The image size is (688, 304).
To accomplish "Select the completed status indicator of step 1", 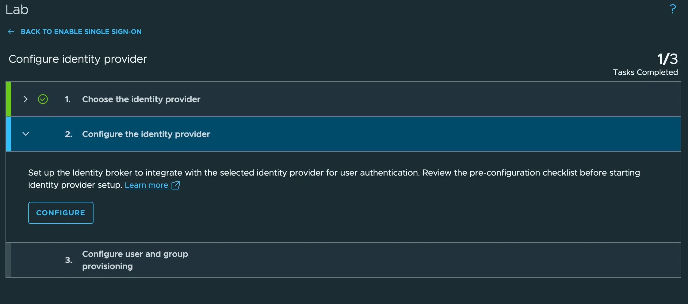I will click(x=43, y=99).
